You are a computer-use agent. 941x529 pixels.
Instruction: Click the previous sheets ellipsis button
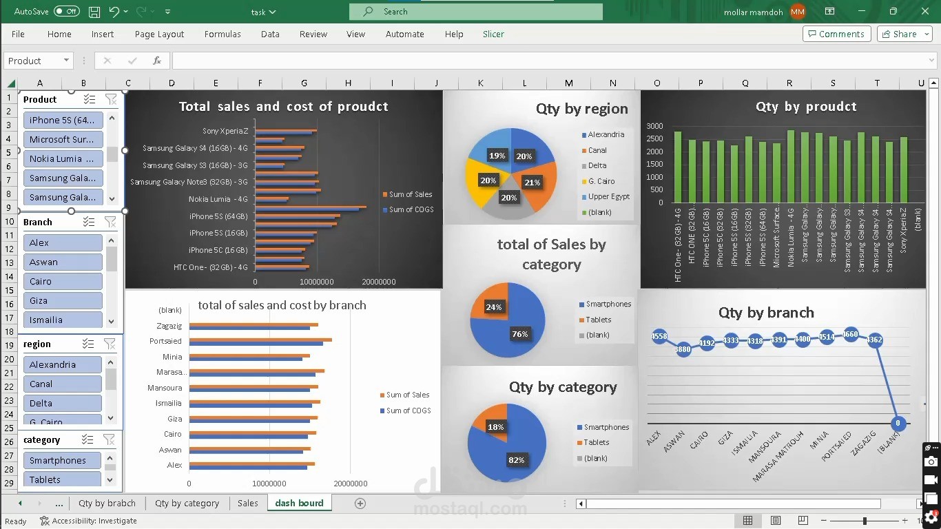[59, 503]
